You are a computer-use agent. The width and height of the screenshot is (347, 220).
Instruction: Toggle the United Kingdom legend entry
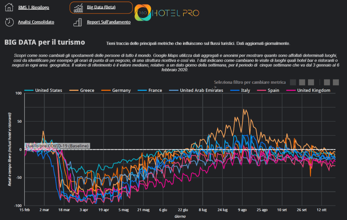(313, 90)
